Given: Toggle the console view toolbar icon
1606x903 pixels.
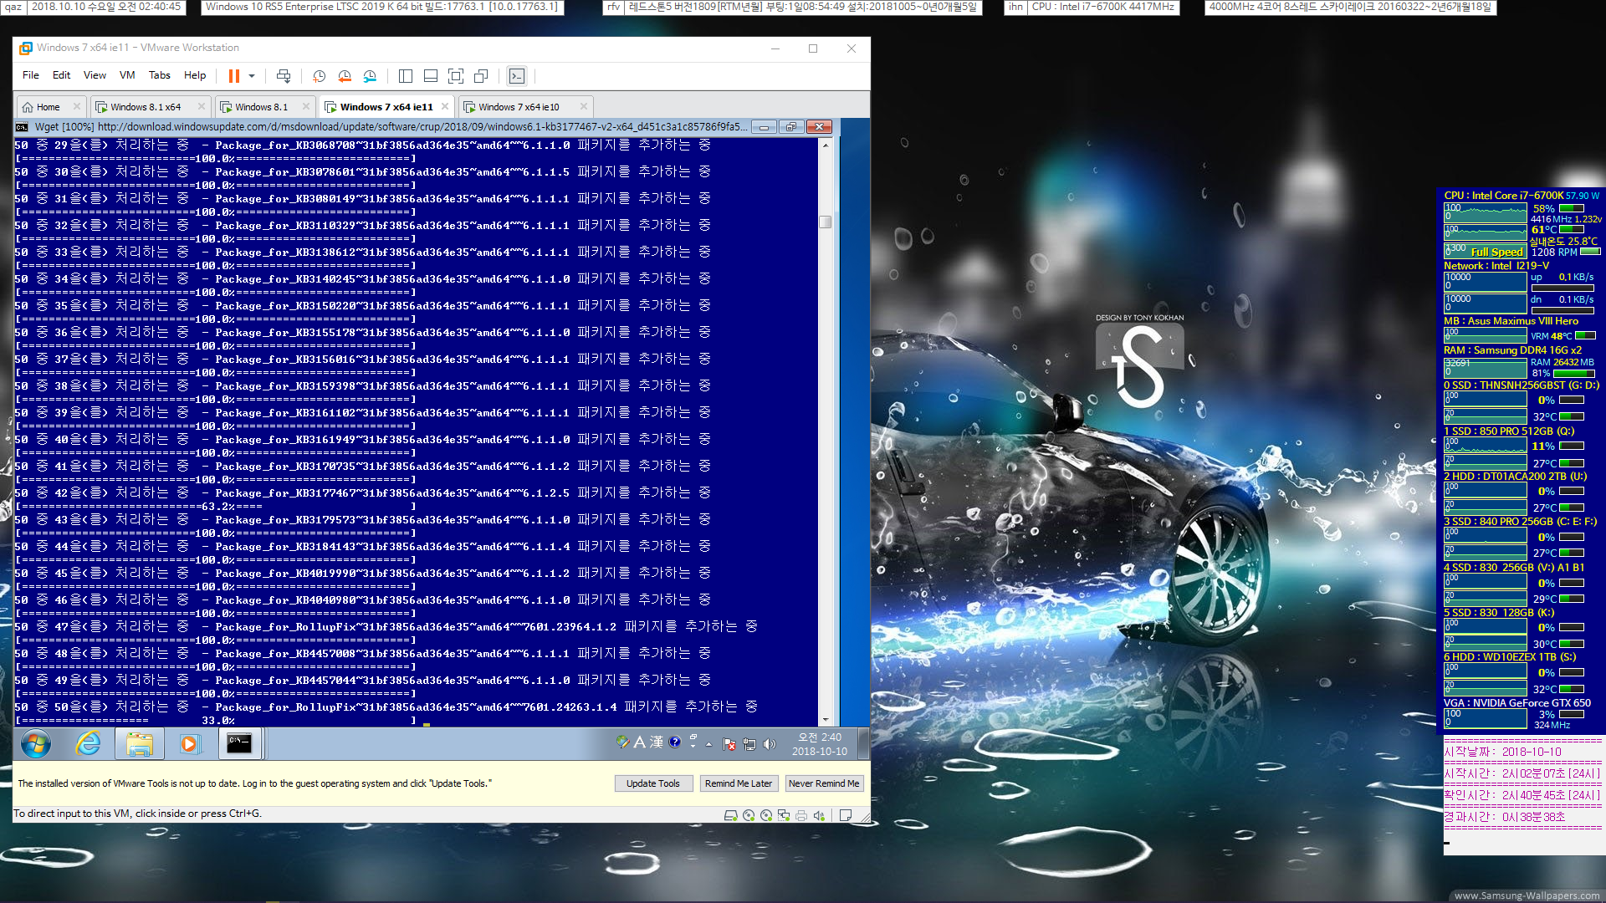Looking at the screenshot, I should tap(517, 76).
